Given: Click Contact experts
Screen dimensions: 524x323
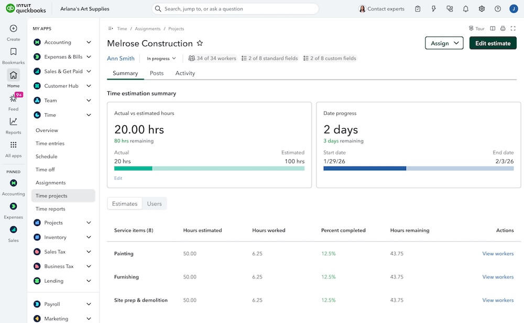Looking at the screenshot, I should [381, 9].
